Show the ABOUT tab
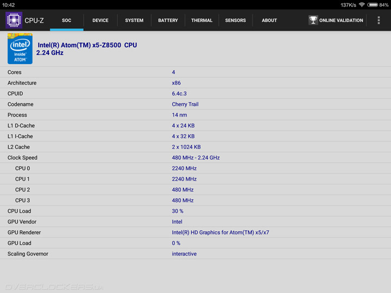This screenshot has width=391, height=293. 269,21
